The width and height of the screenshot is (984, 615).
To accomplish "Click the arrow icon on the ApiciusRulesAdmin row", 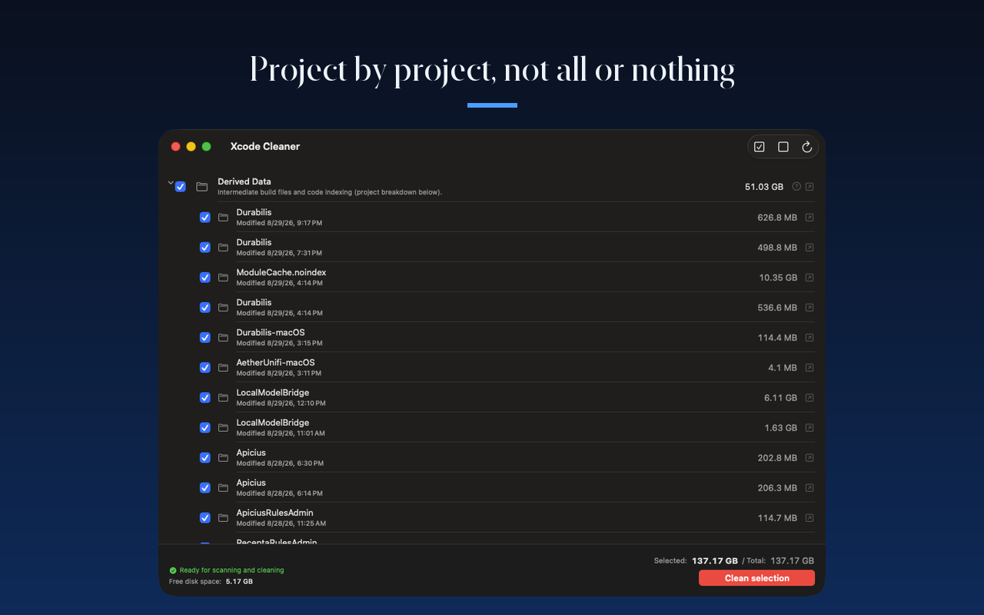I will point(809,517).
